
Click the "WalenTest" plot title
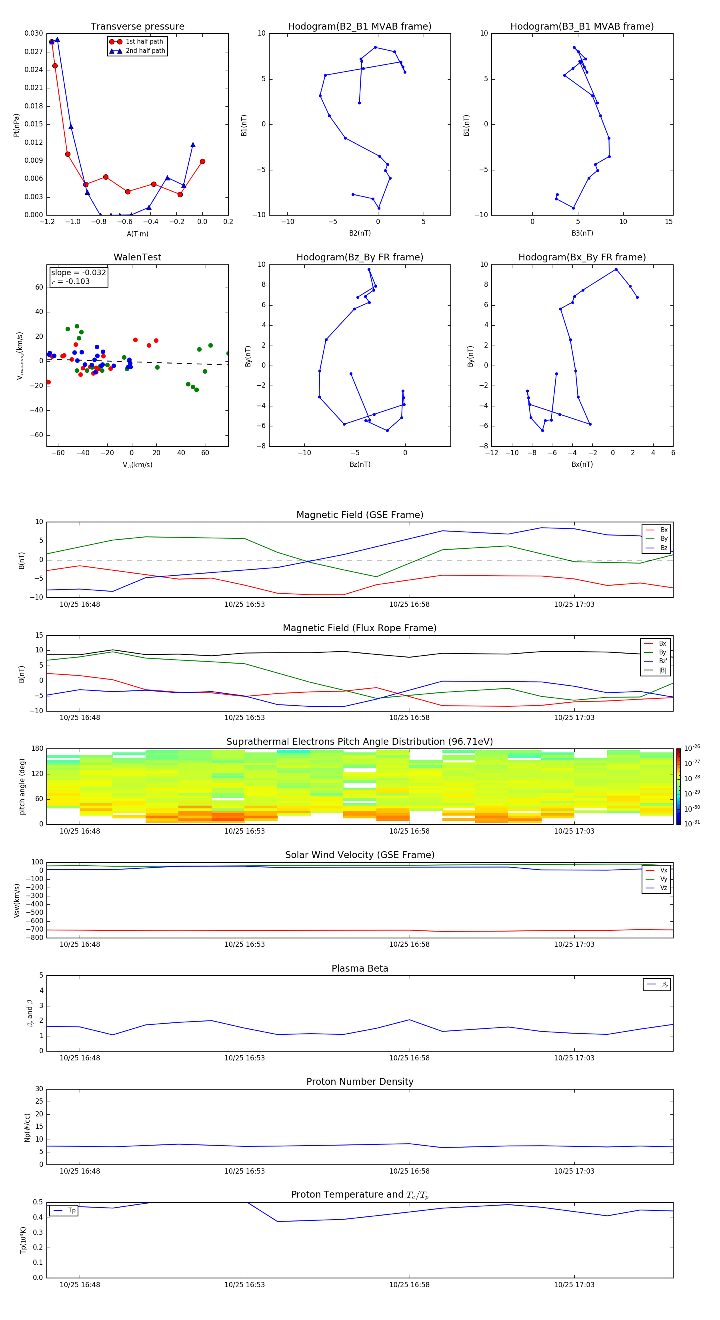(137, 257)
